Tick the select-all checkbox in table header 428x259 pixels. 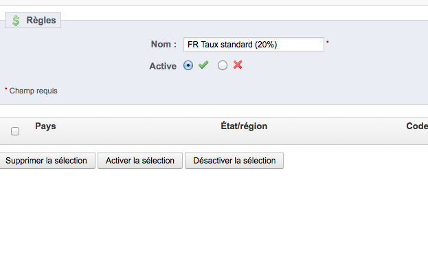15,131
